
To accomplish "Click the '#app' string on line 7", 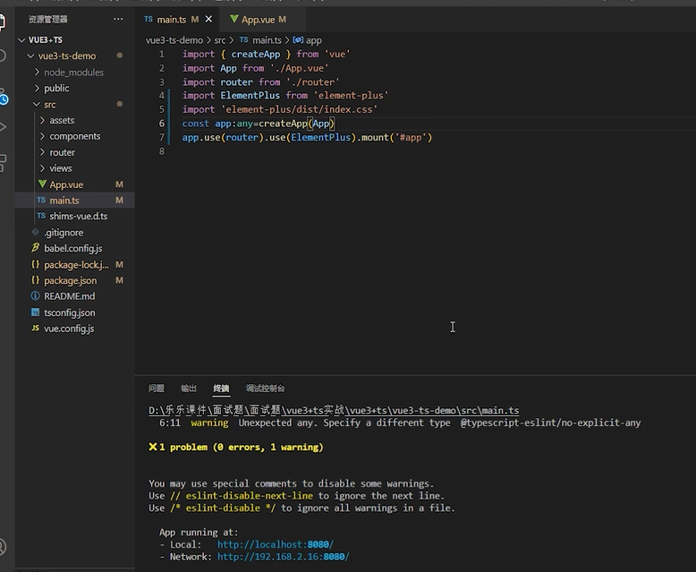I will point(410,137).
